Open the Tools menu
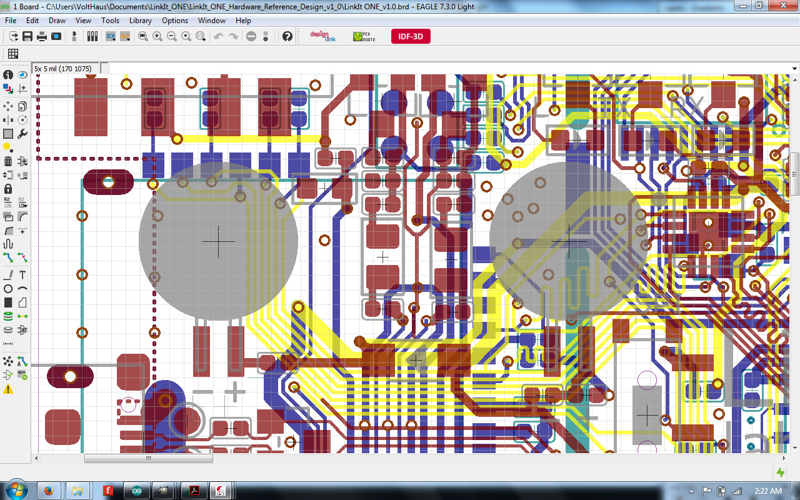The height and width of the screenshot is (500, 800). click(x=110, y=21)
